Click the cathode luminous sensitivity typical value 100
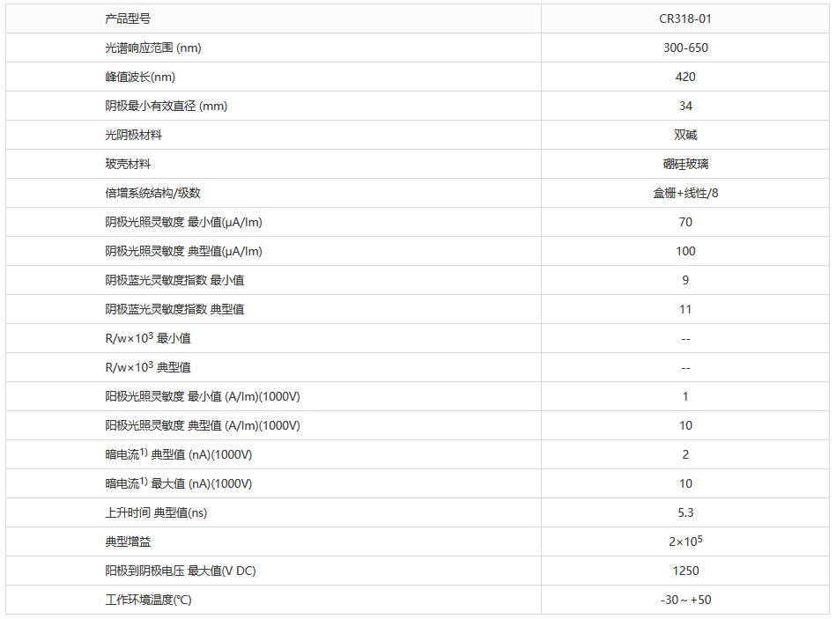This screenshot has height=619, width=836. (x=685, y=251)
